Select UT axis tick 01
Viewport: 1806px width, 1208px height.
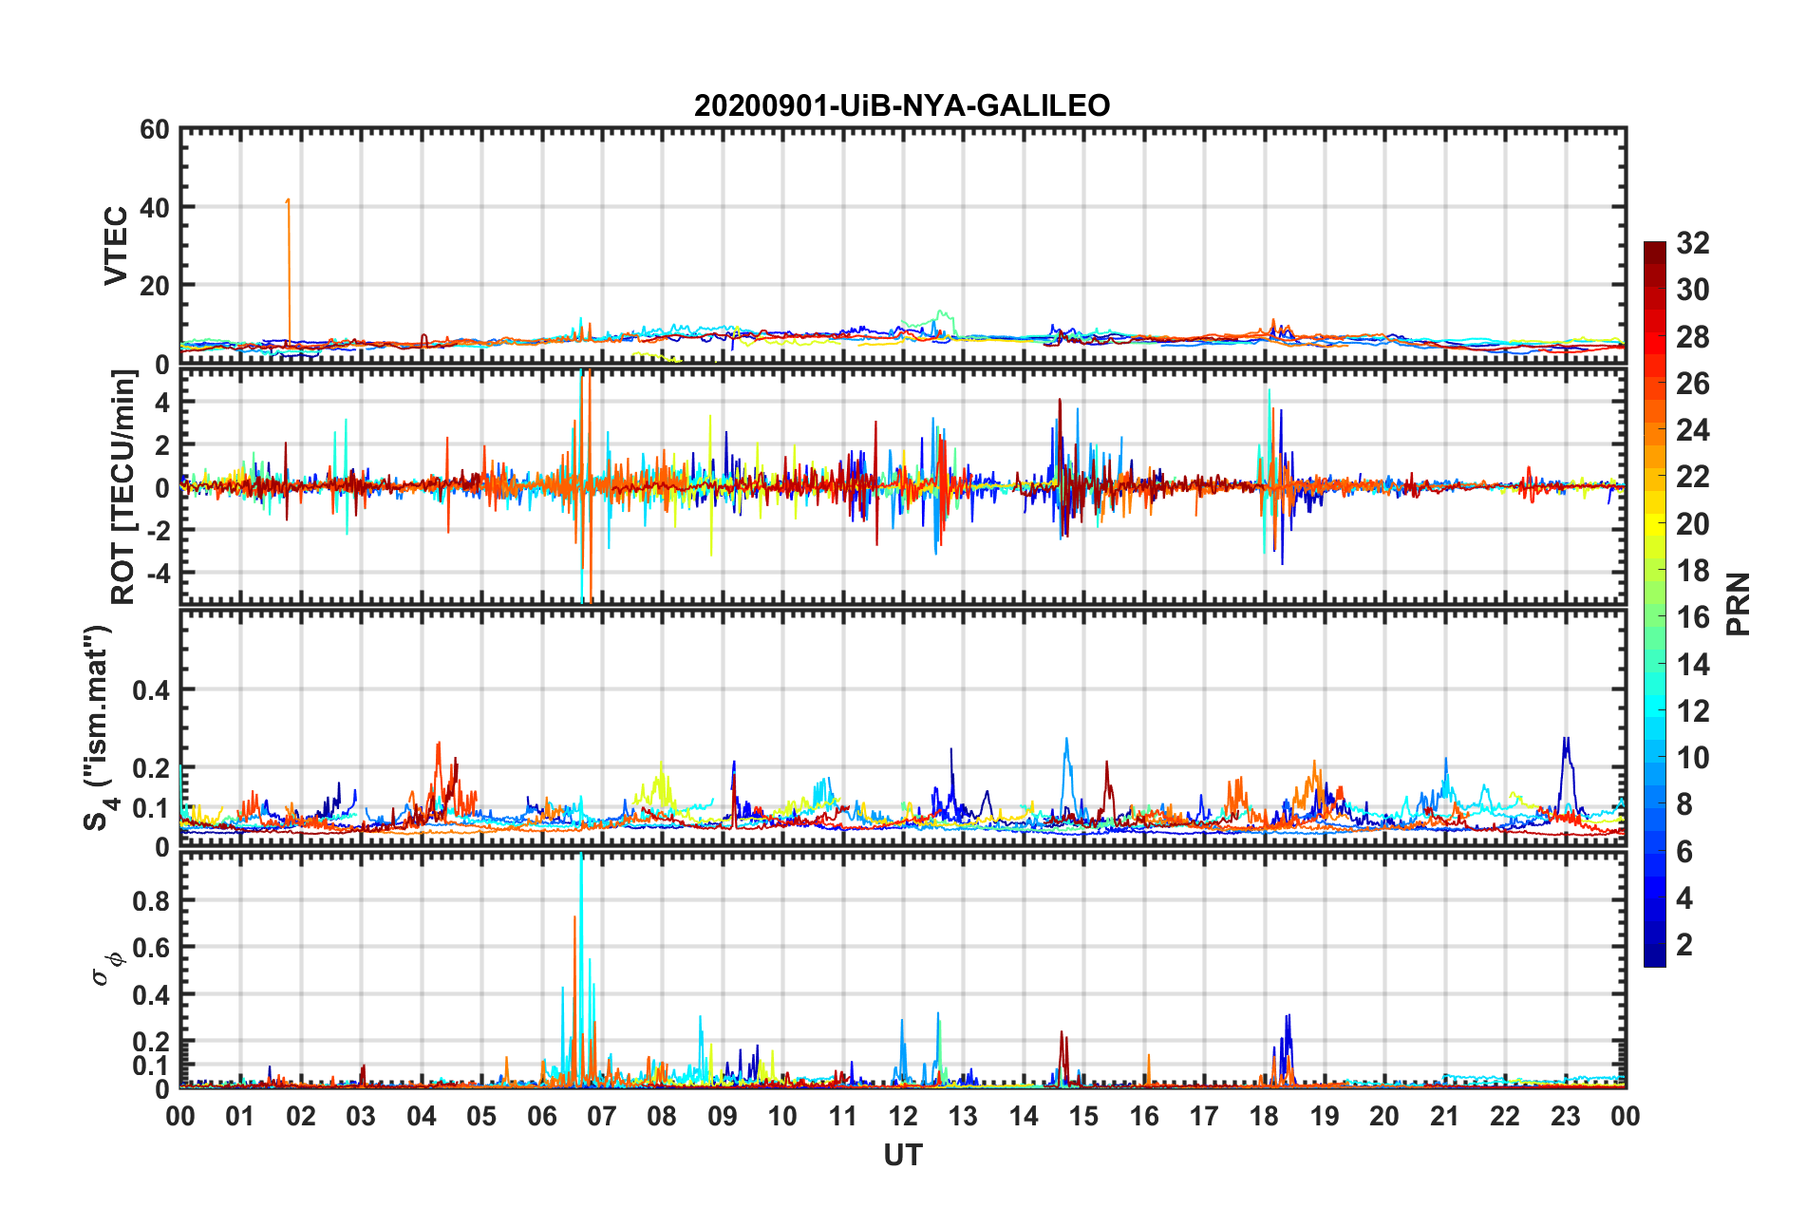click(240, 1116)
